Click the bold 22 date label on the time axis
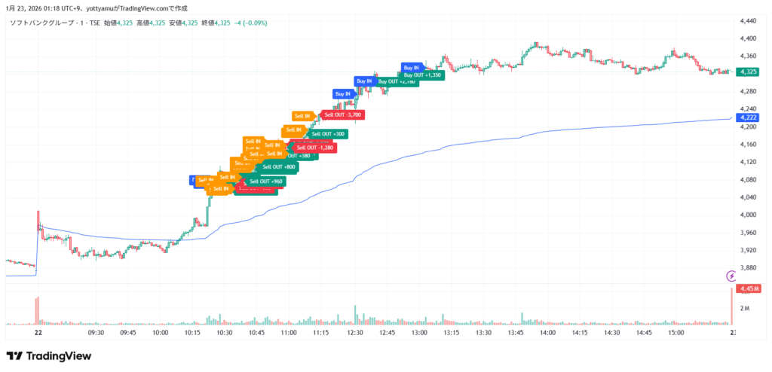This screenshot has height=372, width=772. (37, 332)
